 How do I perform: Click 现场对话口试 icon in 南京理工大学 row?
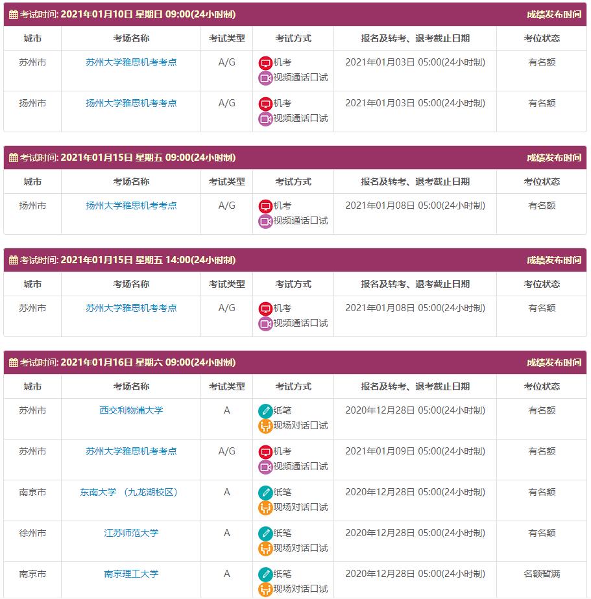tap(265, 590)
